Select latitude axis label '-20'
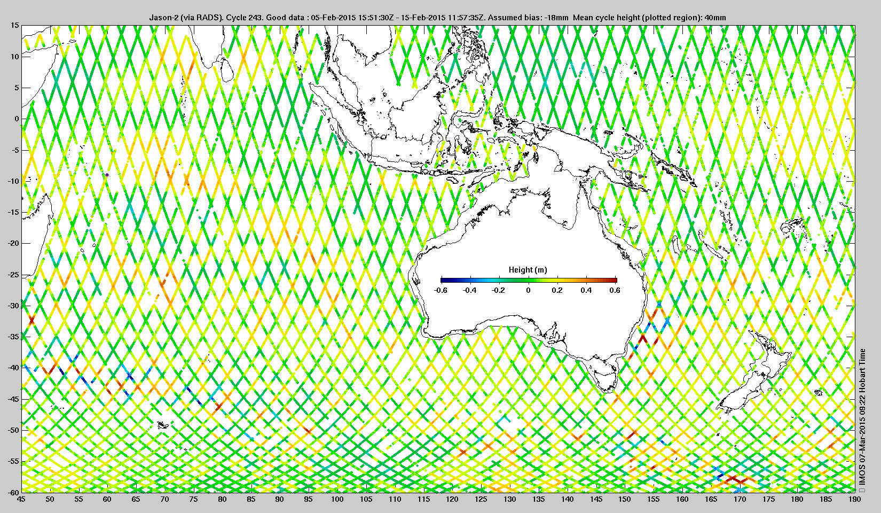Screen dimensions: 881x513 [x=13, y=243]
